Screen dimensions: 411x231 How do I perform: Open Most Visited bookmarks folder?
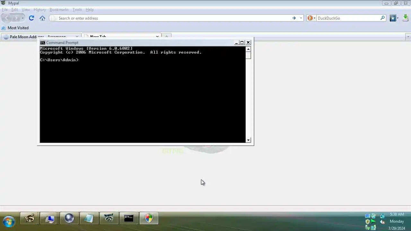tap(15, 28)
